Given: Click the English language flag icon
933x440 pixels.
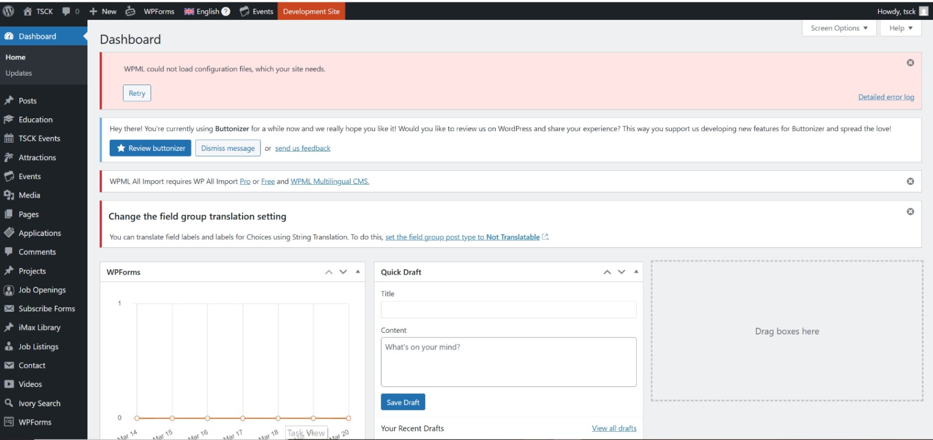Looking at the screenshot, I should 189,11.
